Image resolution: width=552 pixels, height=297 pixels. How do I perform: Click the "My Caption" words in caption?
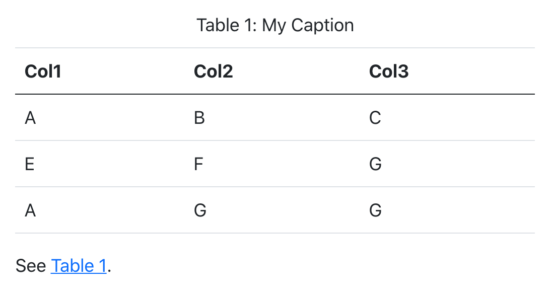[x=308, y=25]
